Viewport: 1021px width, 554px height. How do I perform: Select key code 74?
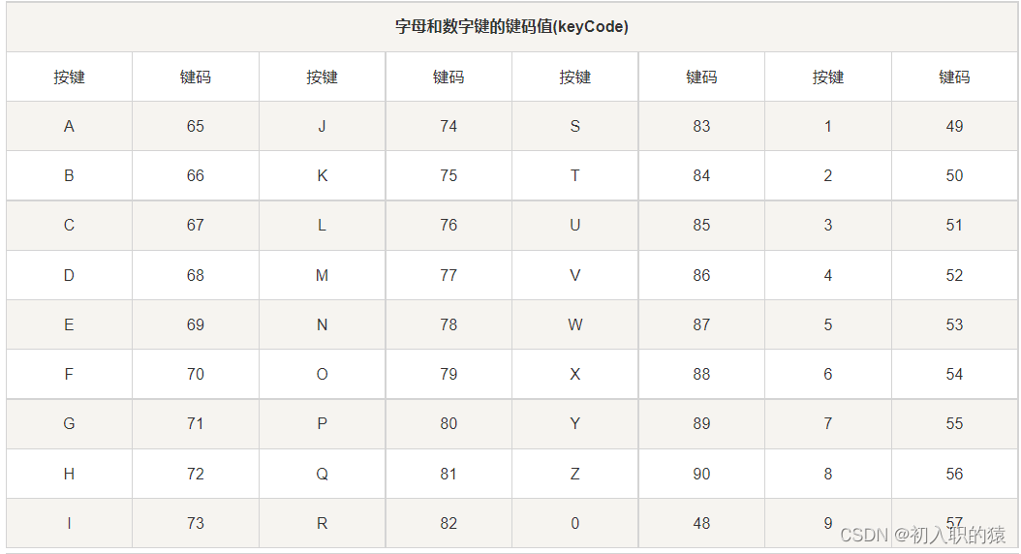449,126
